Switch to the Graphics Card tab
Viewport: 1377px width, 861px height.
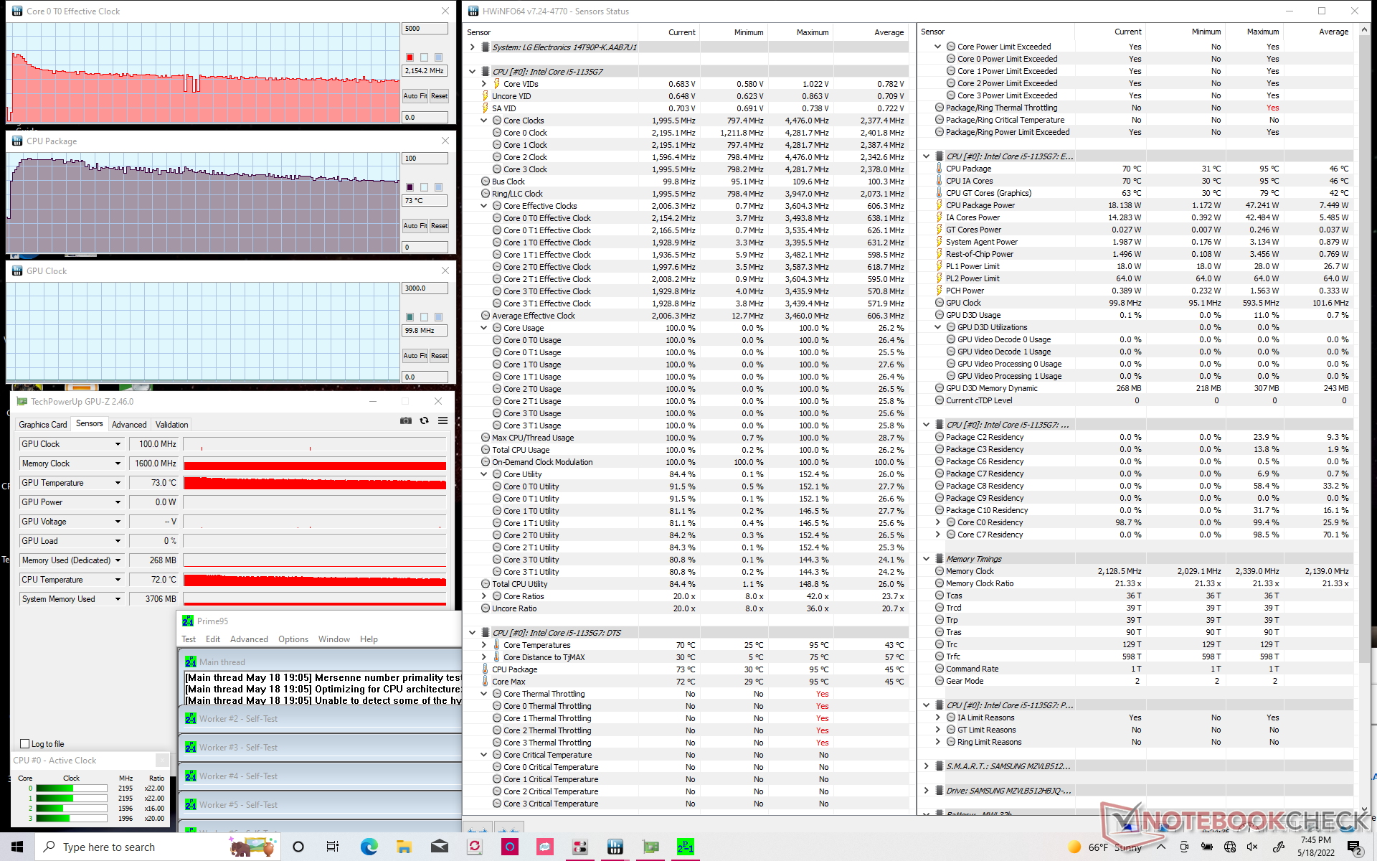[43, 424]
